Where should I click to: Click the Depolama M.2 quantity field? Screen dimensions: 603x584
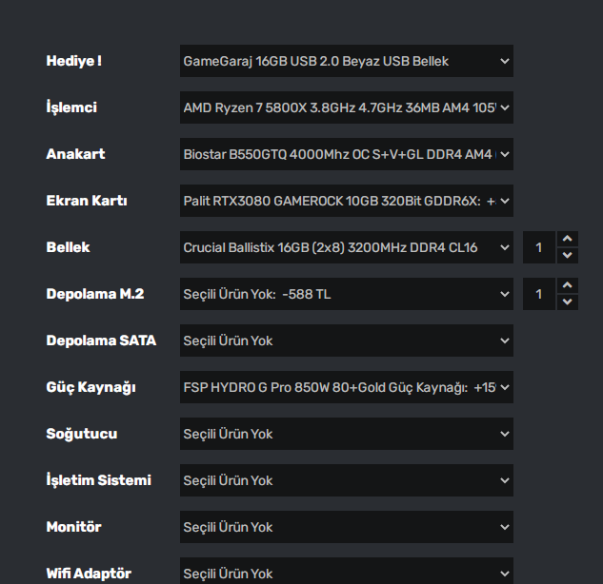[x=539, y=294]
